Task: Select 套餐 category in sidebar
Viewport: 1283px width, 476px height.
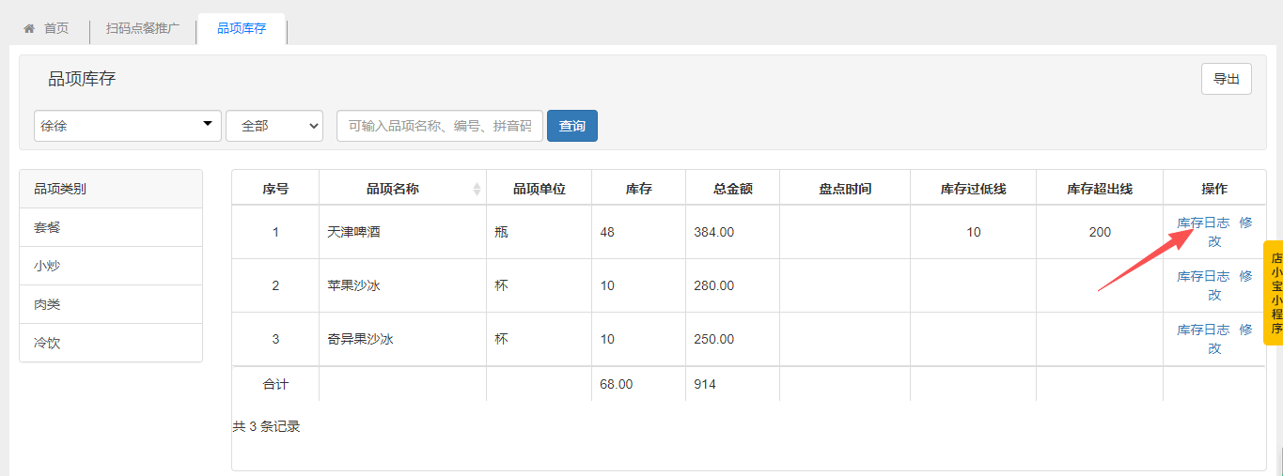Action: [111, 227]
